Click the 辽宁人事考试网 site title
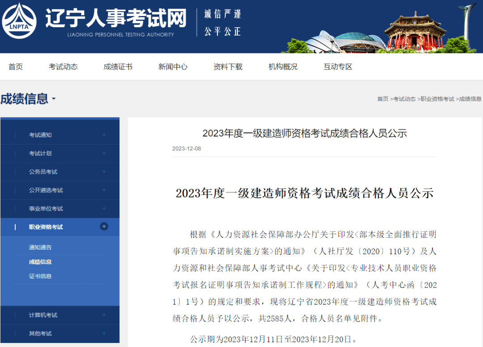 coord(116,18)
